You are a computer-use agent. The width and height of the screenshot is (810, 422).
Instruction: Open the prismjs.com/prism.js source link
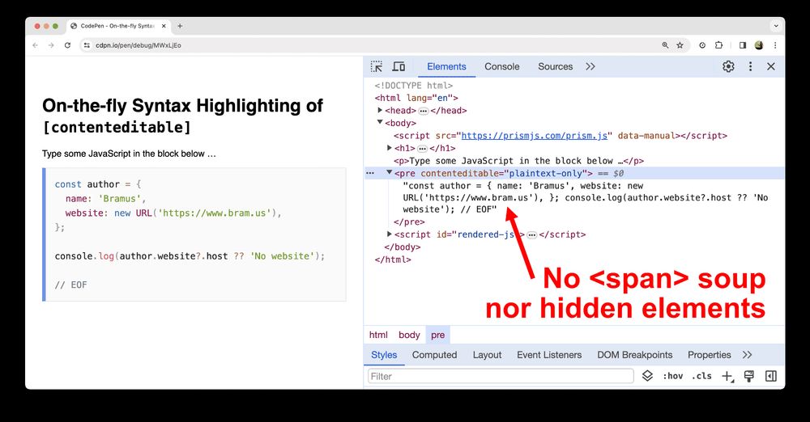click(x=534, y=136)
